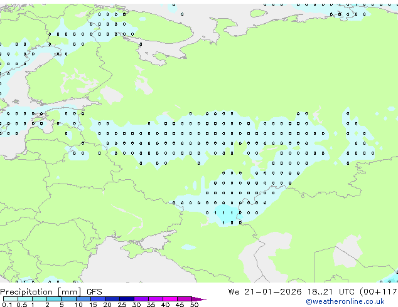Click the legend label '0.5'

tap(22, 304)
